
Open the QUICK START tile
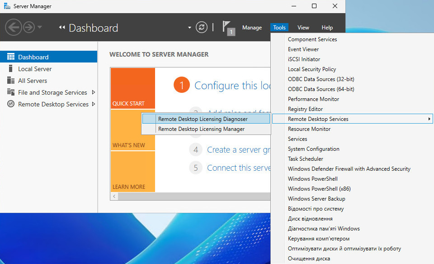133,88
